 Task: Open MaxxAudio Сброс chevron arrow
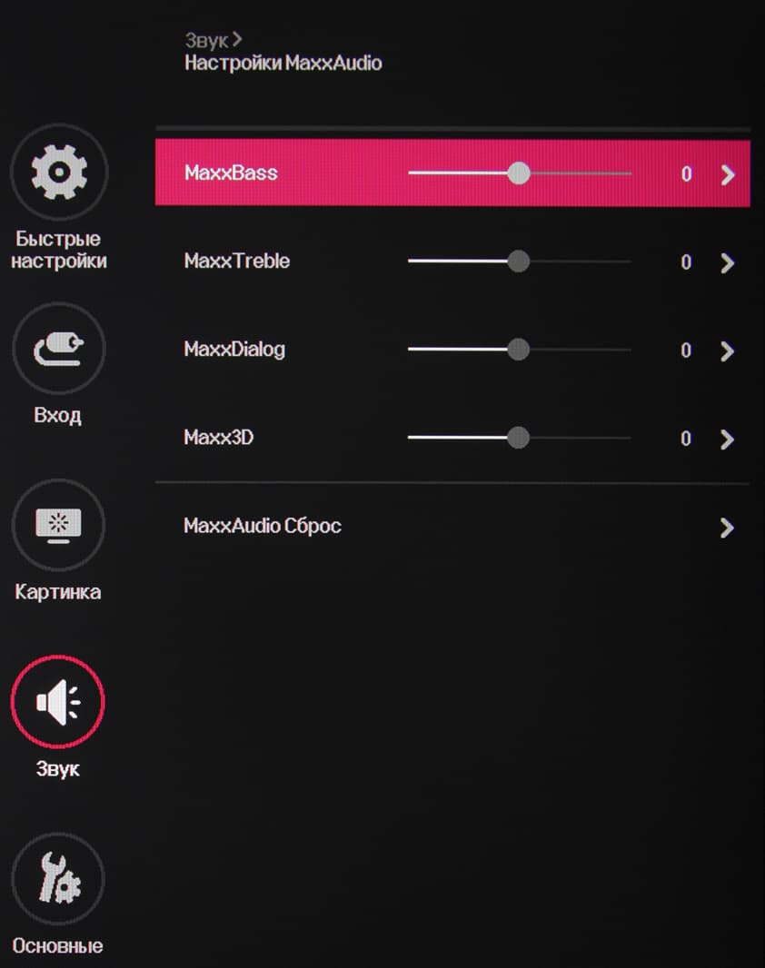(728, 528)
